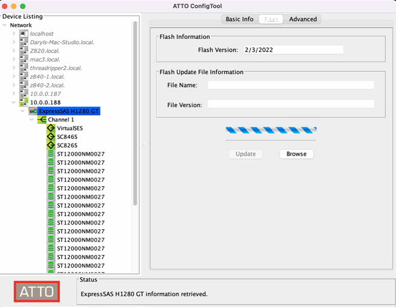Click the Device Listing vertical scrollbar
The width and height of the screenshot is (396, 307).
tap(135, 114)
